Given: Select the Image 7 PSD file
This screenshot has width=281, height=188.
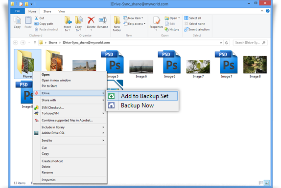Looking at the screenshot, I should coord(227,64).
